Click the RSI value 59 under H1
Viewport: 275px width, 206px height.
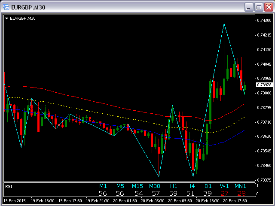(x=173, y=194)
